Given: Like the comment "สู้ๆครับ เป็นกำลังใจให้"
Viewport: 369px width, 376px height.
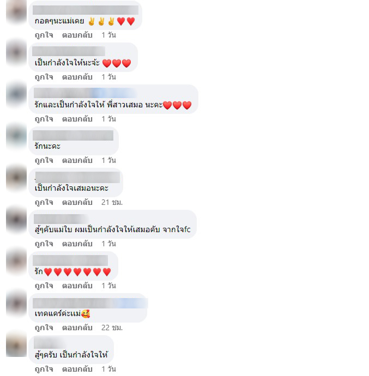Looking at the screenshot, I should click(44, 369).
